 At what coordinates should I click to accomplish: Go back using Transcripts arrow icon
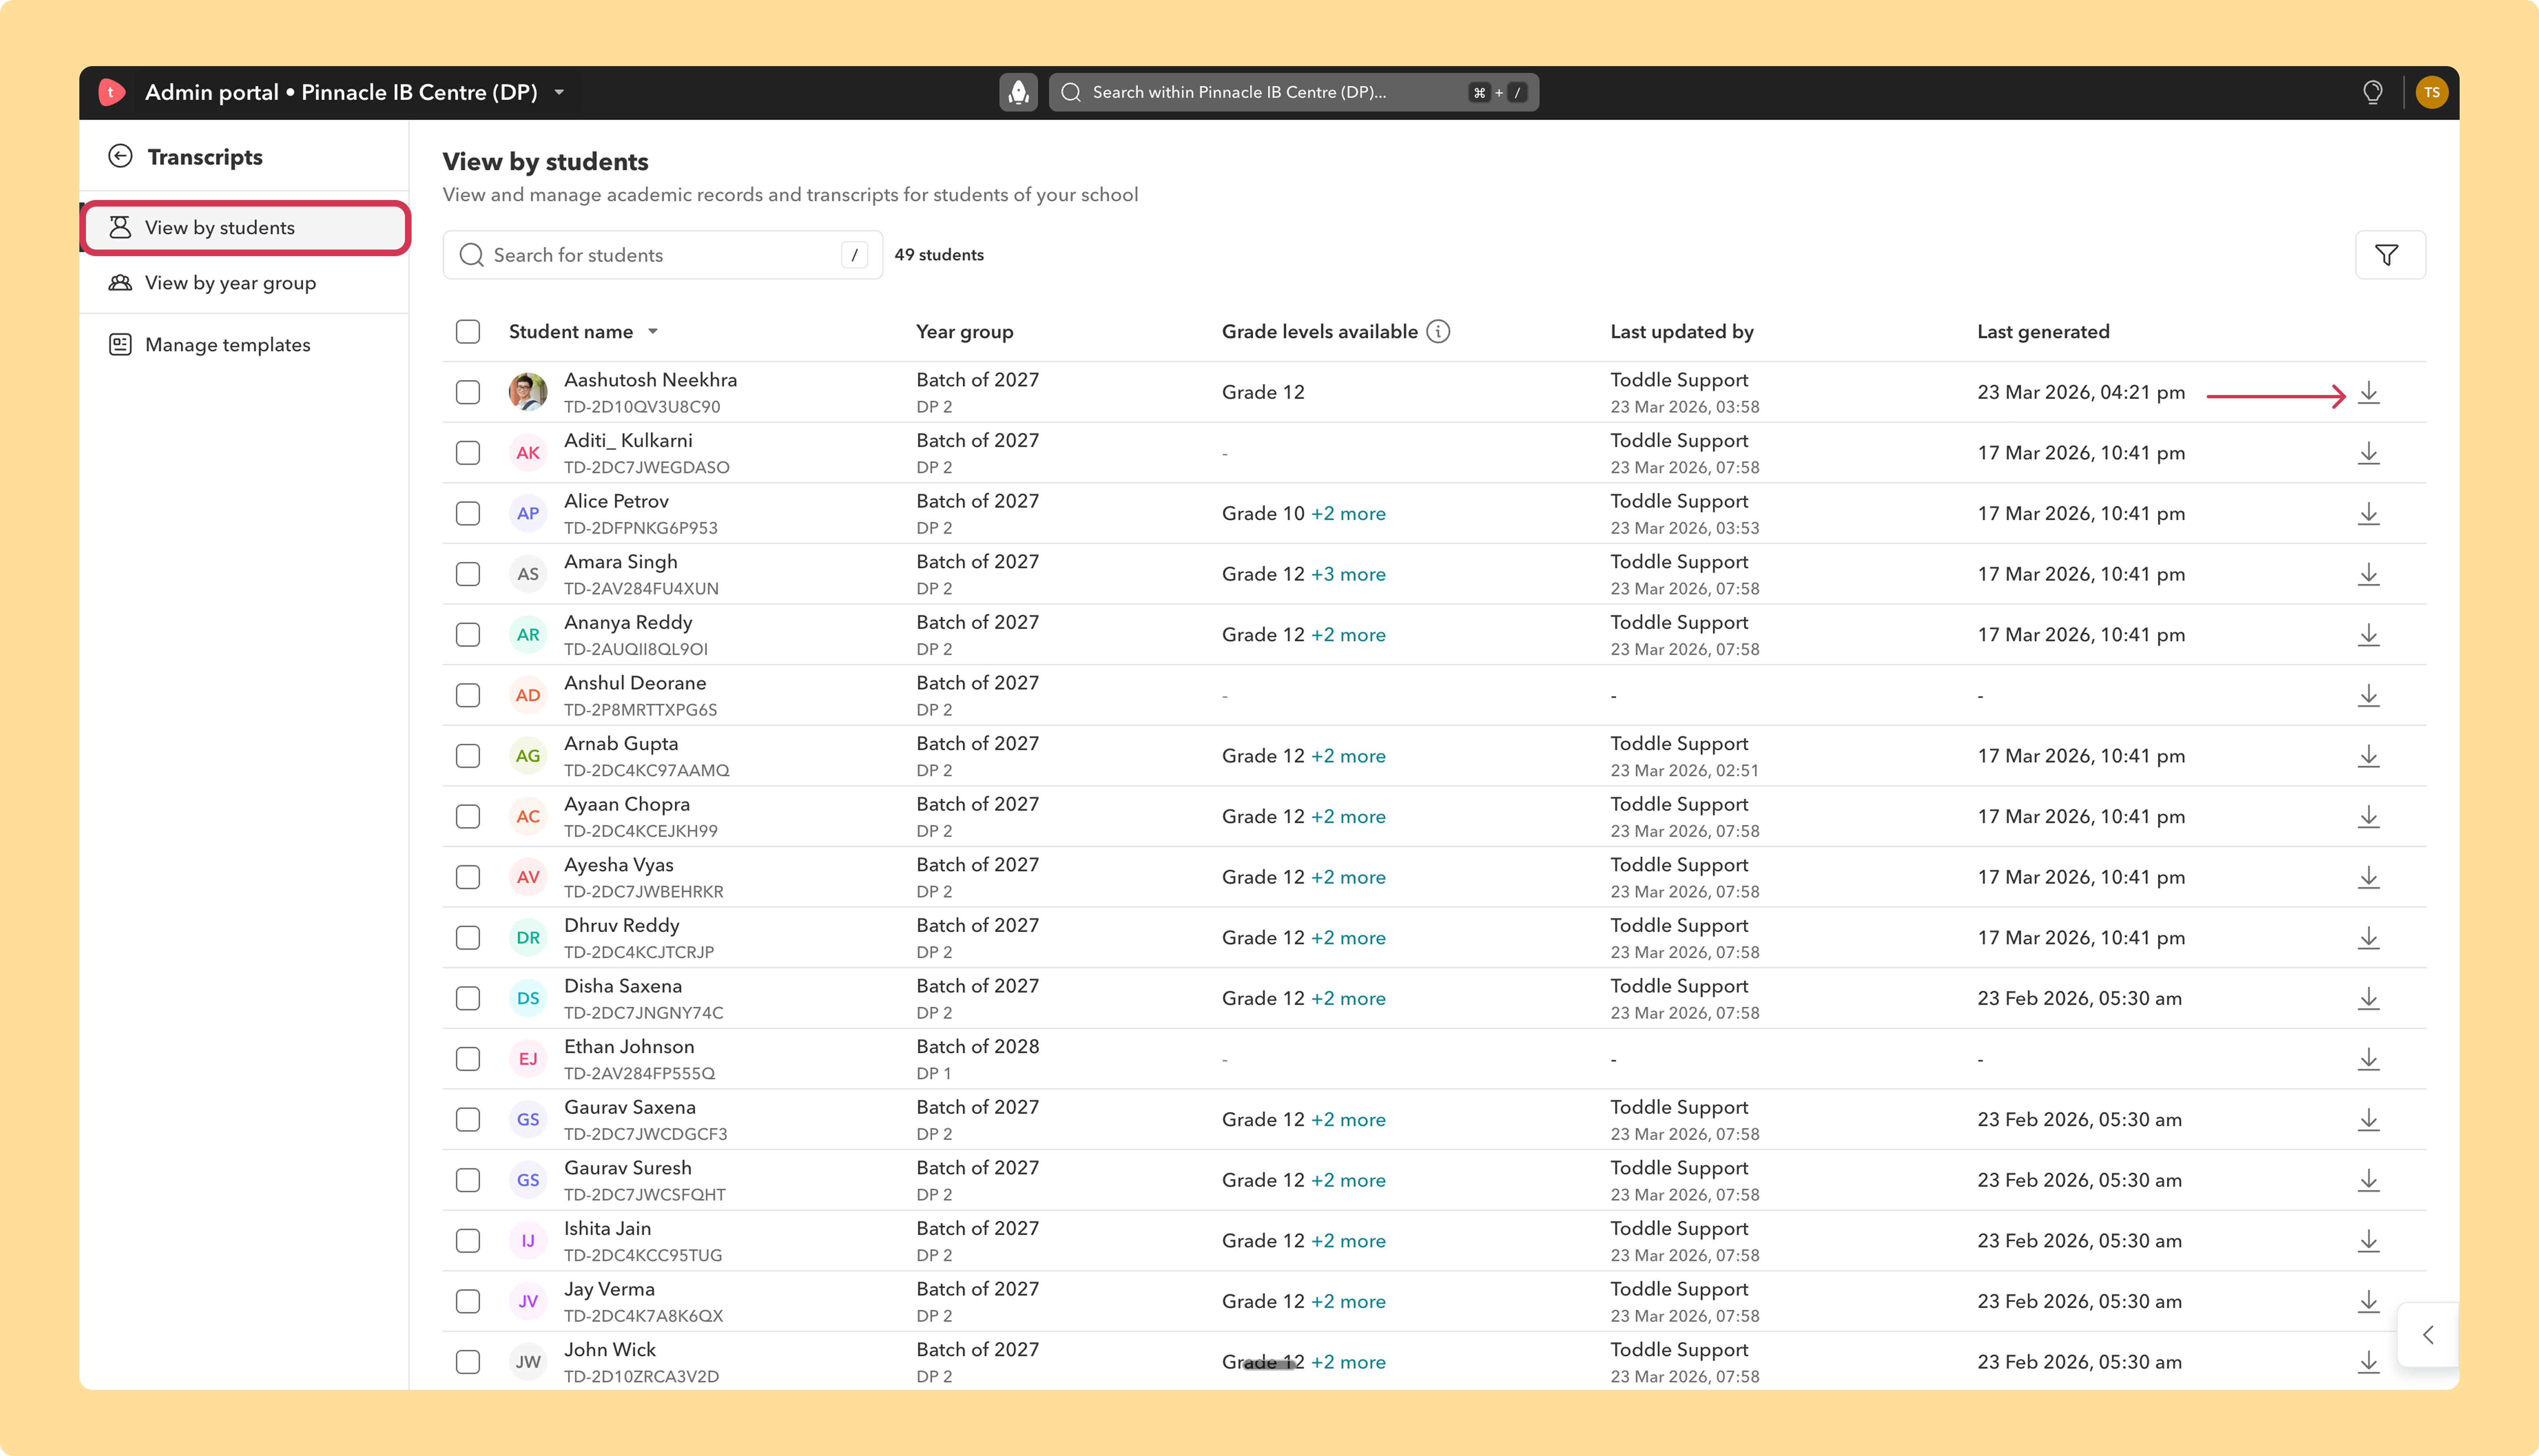point(120,156)
